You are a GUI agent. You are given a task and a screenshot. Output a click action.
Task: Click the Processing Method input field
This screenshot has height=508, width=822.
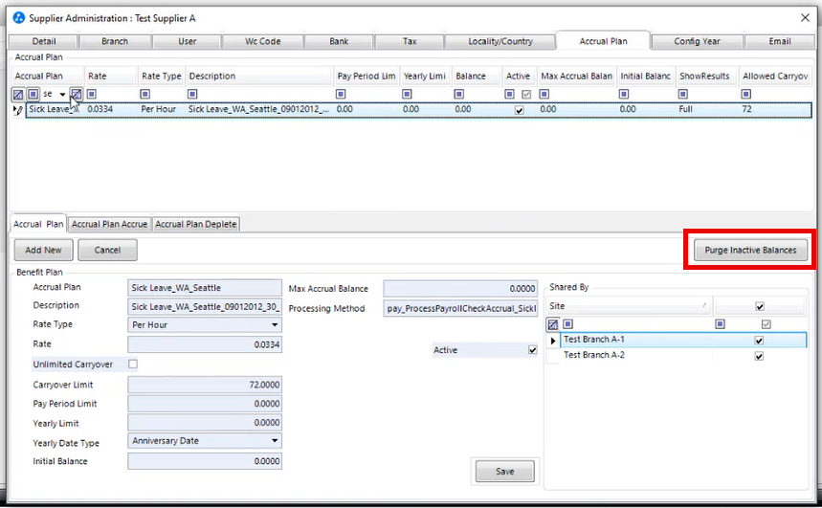460,308
